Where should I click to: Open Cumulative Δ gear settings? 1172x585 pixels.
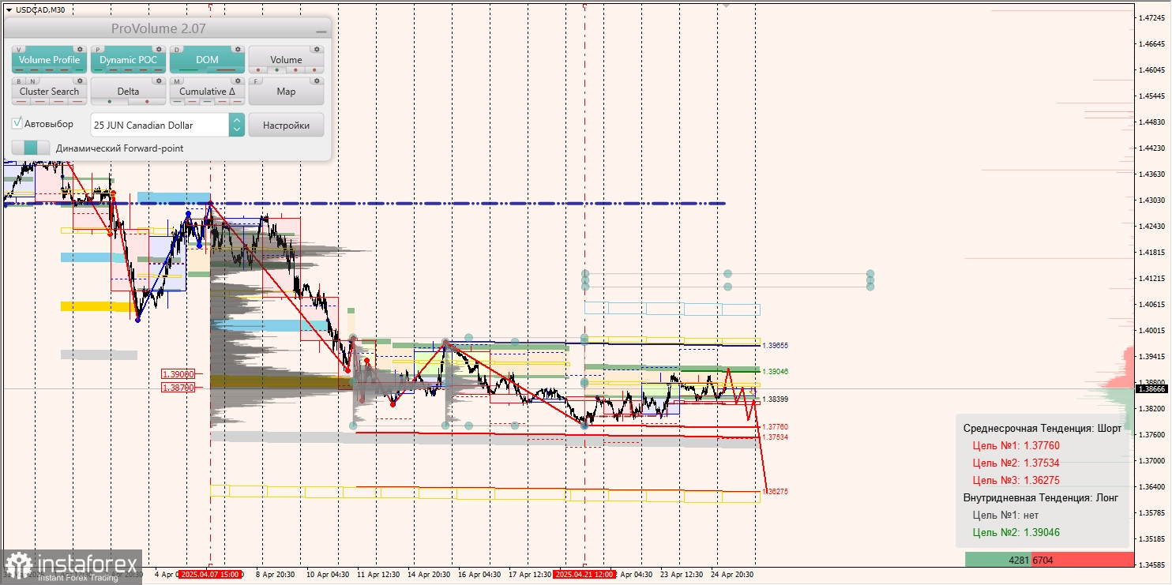[x=238, y=81]
